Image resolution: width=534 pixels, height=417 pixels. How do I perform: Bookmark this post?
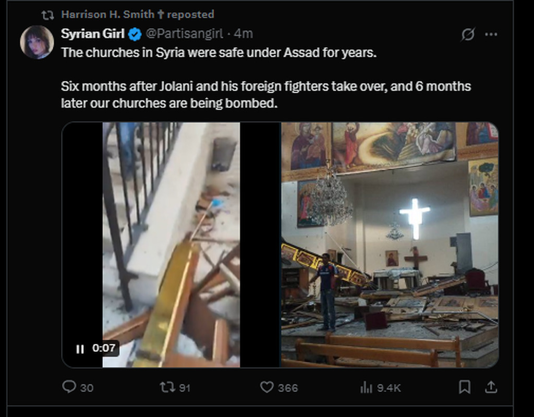pyautogui.click(x=464, y=387)
